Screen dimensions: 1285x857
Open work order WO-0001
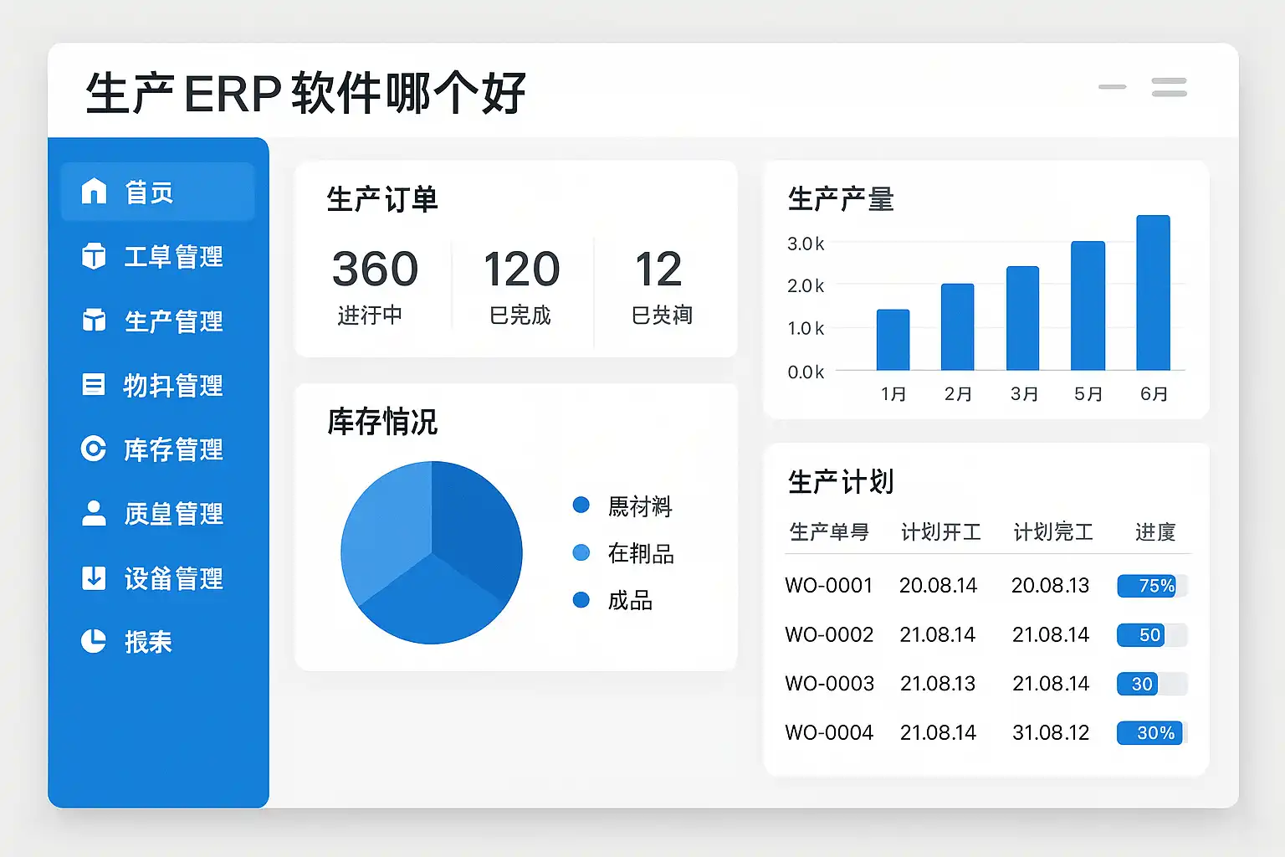(x=829, y=586)
